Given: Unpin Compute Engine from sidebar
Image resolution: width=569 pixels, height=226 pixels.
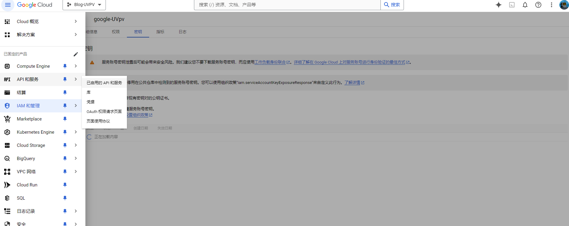Looking at the screenshot, I should [65, 66].
